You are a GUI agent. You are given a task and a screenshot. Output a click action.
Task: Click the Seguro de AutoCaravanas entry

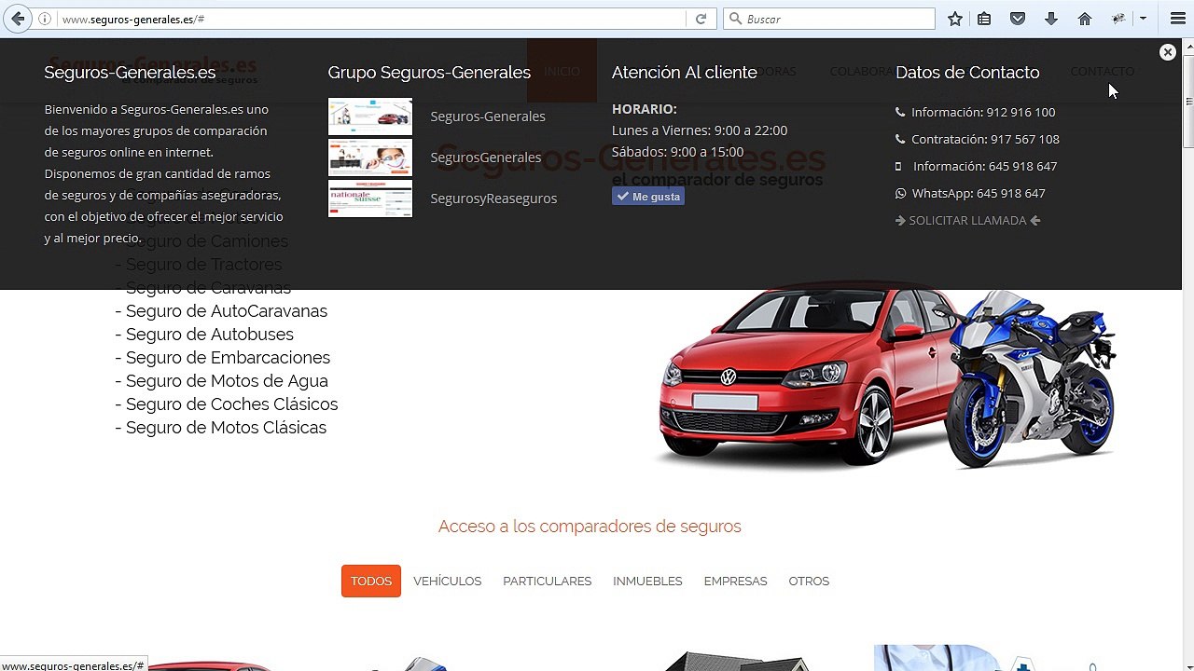[221, 311]
